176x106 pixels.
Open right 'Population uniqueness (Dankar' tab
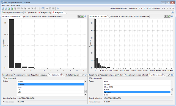point(111,75)
